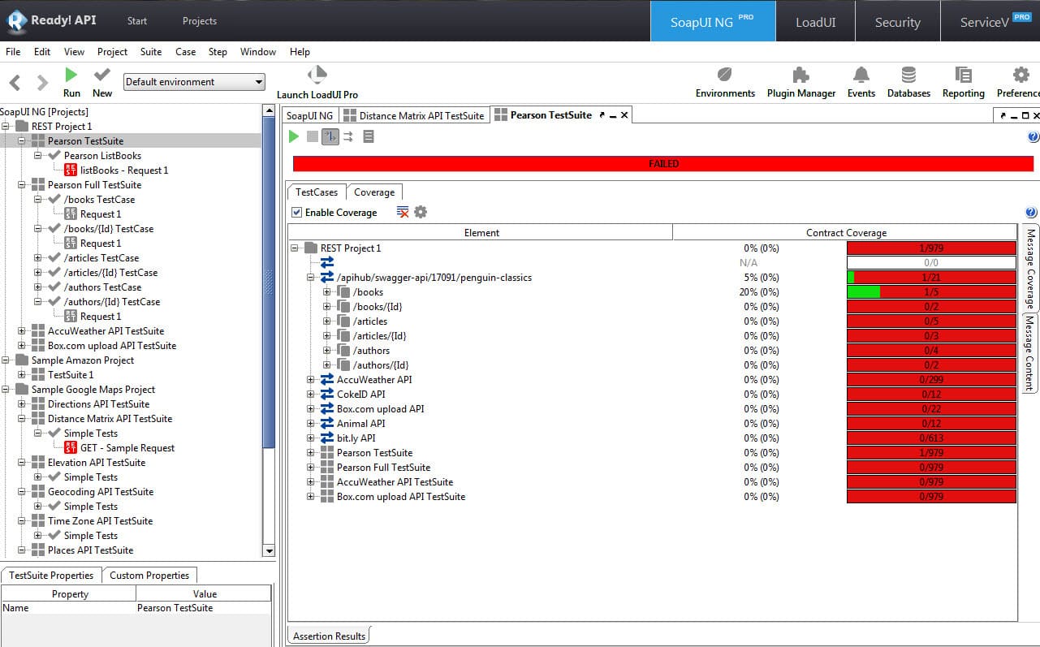Switch to the Security module

(x=897, y=22)
